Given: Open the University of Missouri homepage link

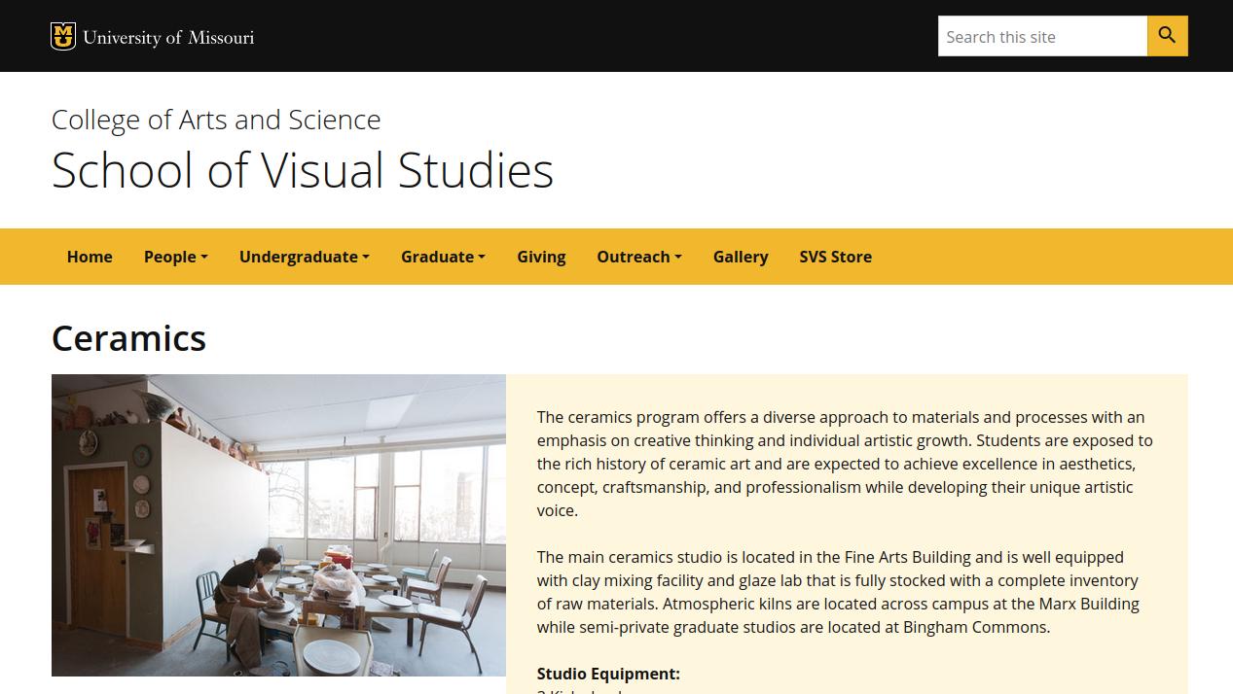Looking at the screenshot, I should [x=168, y=37].
